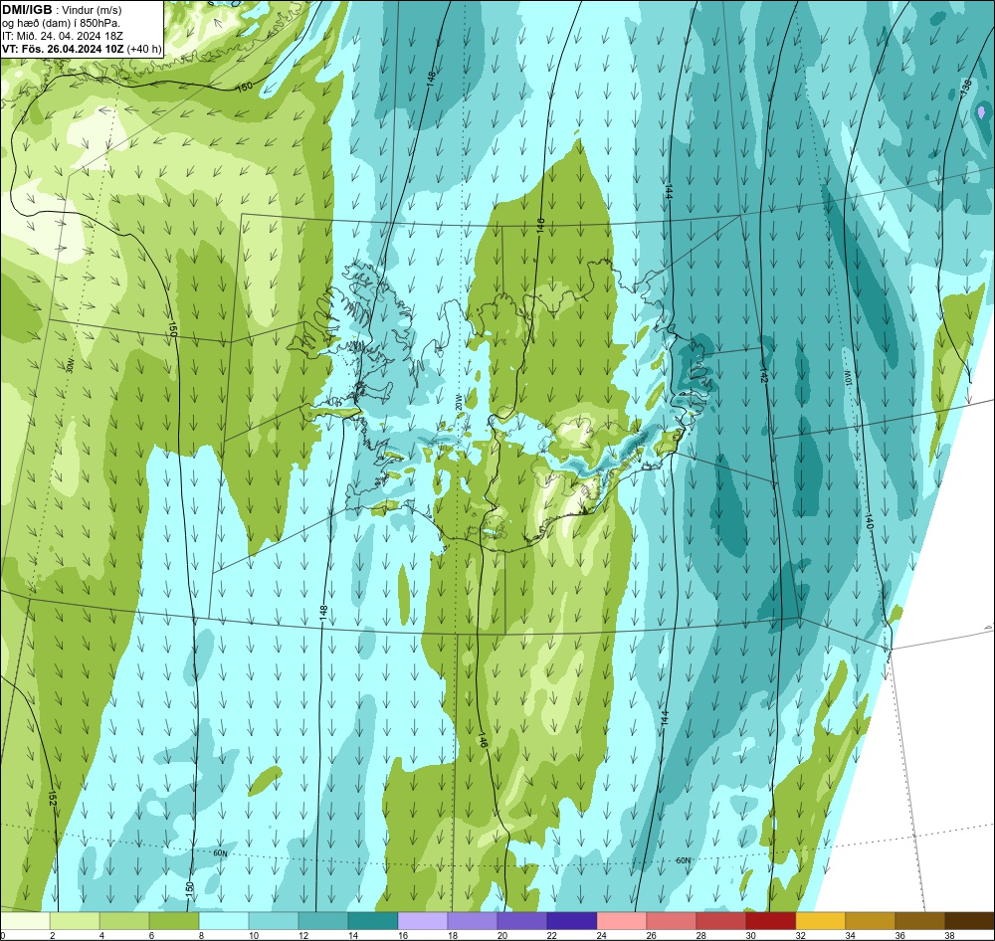Click the '20W' longitude label
The height and width of the screenshot is (941, 995).
point(458,402)
